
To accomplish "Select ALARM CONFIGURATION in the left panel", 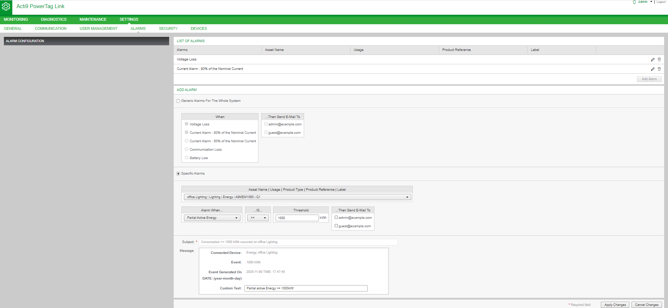I will (86, 41).
